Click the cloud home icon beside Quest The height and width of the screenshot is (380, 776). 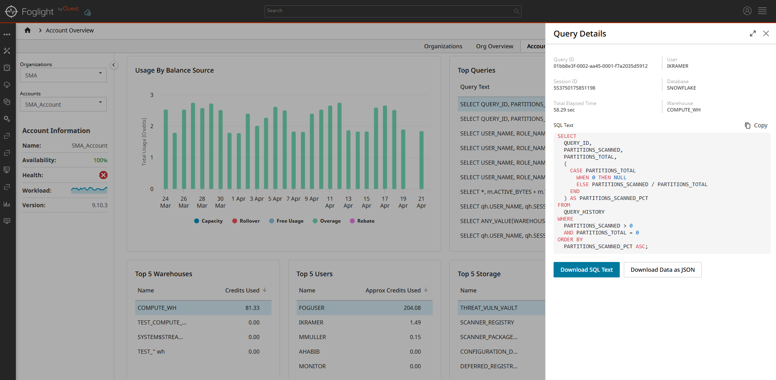click(x=87, y=13)
